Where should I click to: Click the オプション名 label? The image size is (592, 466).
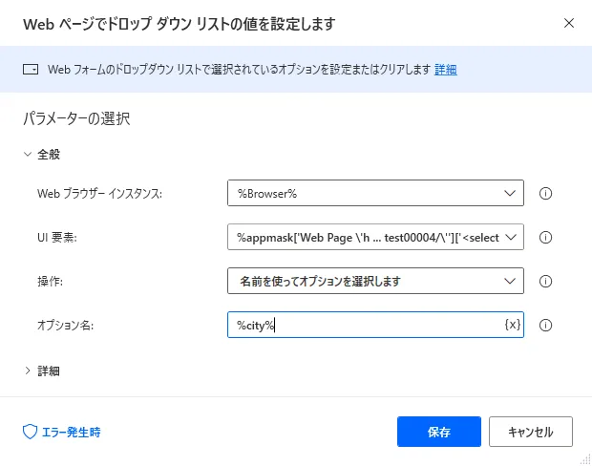[x=66, y=326]
